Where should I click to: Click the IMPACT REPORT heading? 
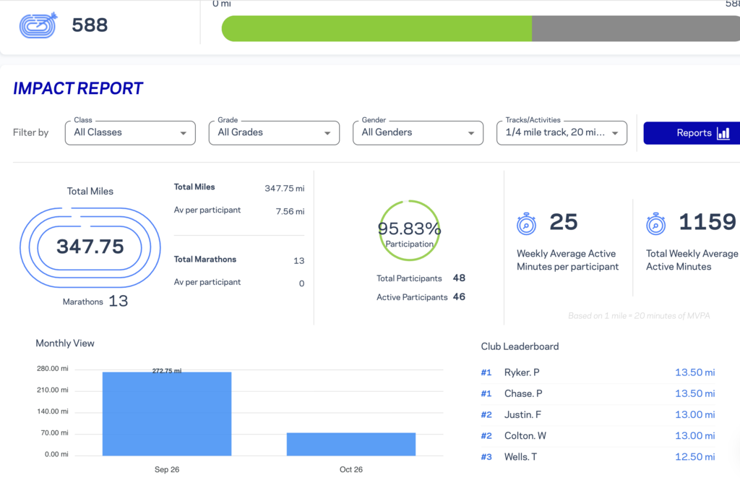[x=78, y=88]
